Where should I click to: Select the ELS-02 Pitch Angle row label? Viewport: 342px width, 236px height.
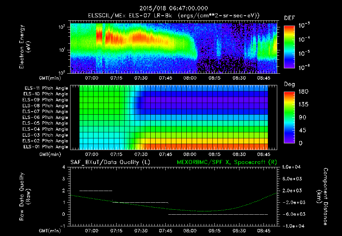coord(45,141)
